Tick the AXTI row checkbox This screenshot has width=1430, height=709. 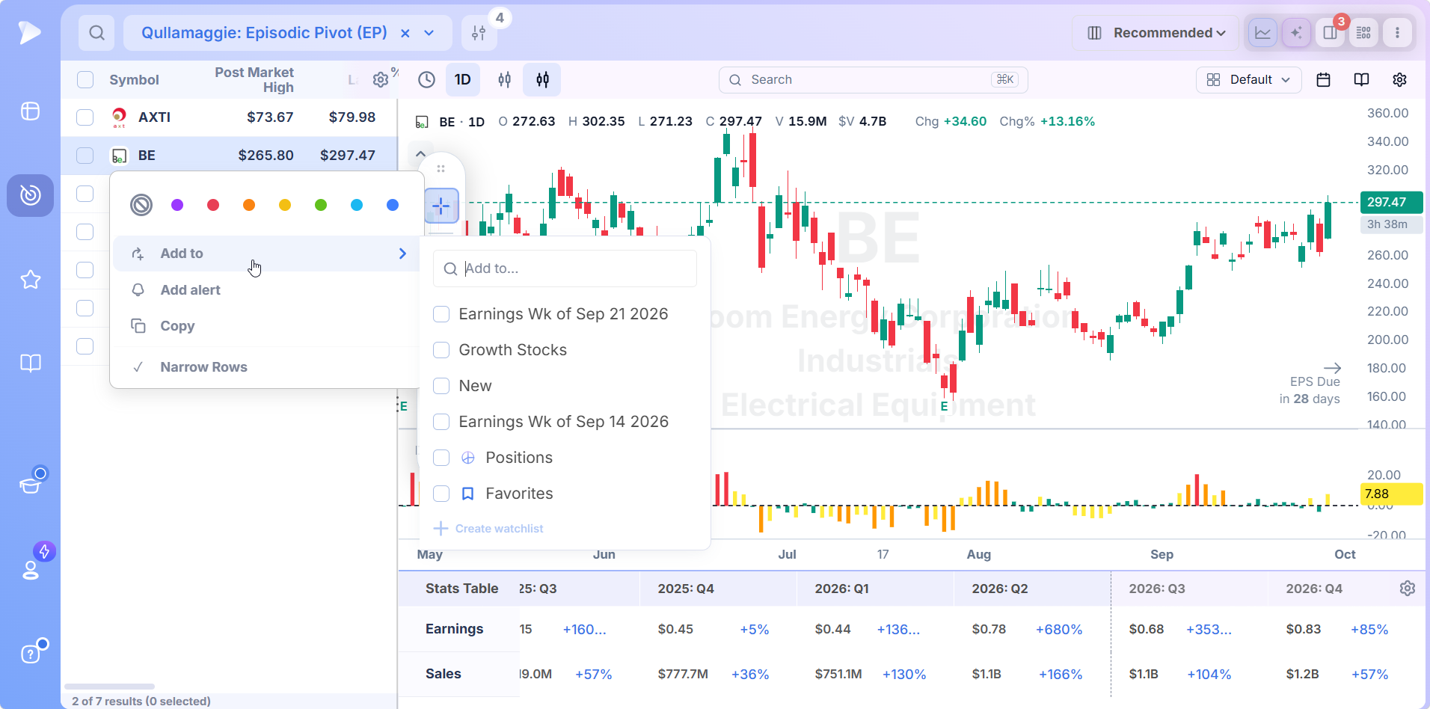(x=85, y=117)
